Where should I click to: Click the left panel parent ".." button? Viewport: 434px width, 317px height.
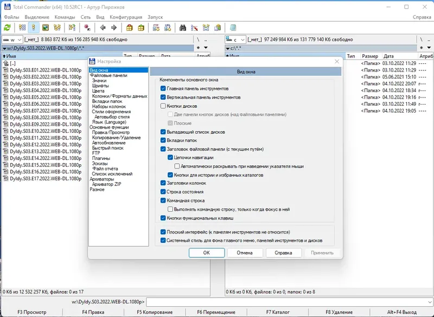tap(206, 40)
